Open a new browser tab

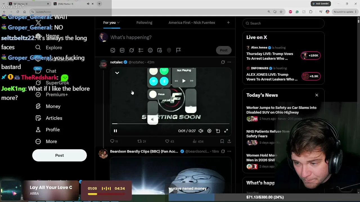click(99, 4)
